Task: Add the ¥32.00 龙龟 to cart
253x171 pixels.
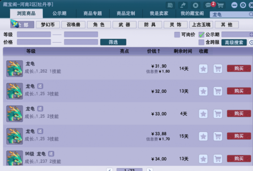Action: pyautogui.click(x=218, y=91)
